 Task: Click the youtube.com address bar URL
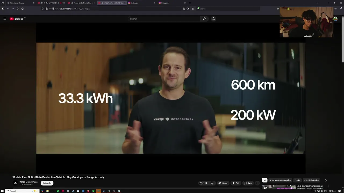[x=73, y=9]
